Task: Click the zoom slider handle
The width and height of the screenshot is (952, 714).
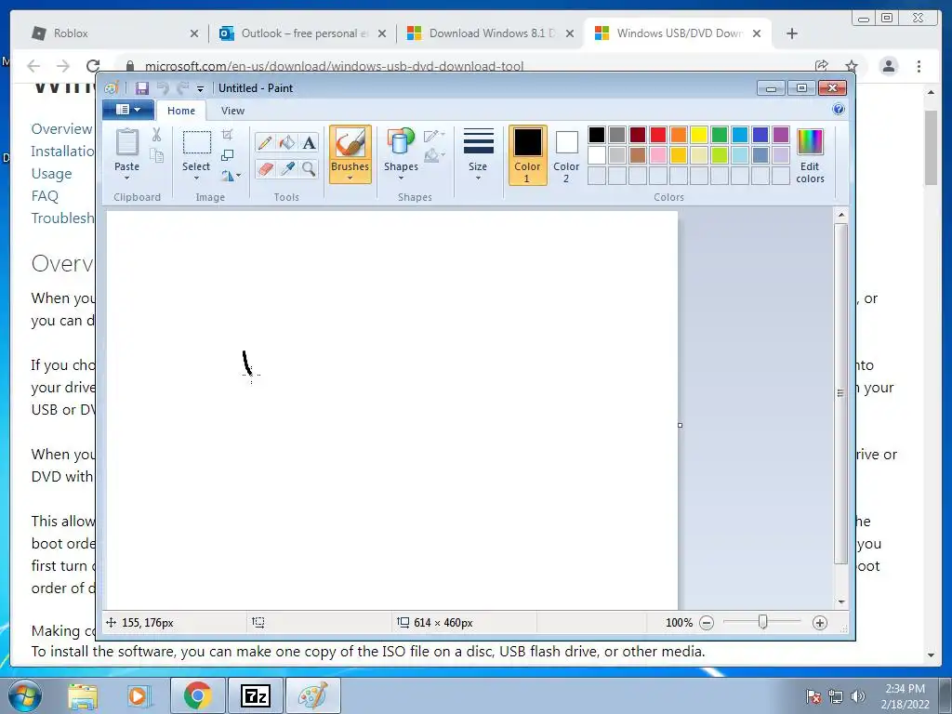Action: 763,622
